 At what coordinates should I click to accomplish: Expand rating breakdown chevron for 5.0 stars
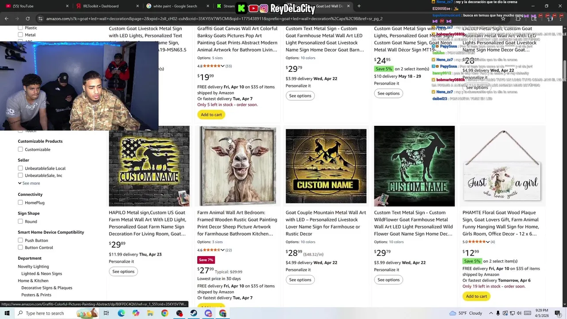[x=488, y=242]
